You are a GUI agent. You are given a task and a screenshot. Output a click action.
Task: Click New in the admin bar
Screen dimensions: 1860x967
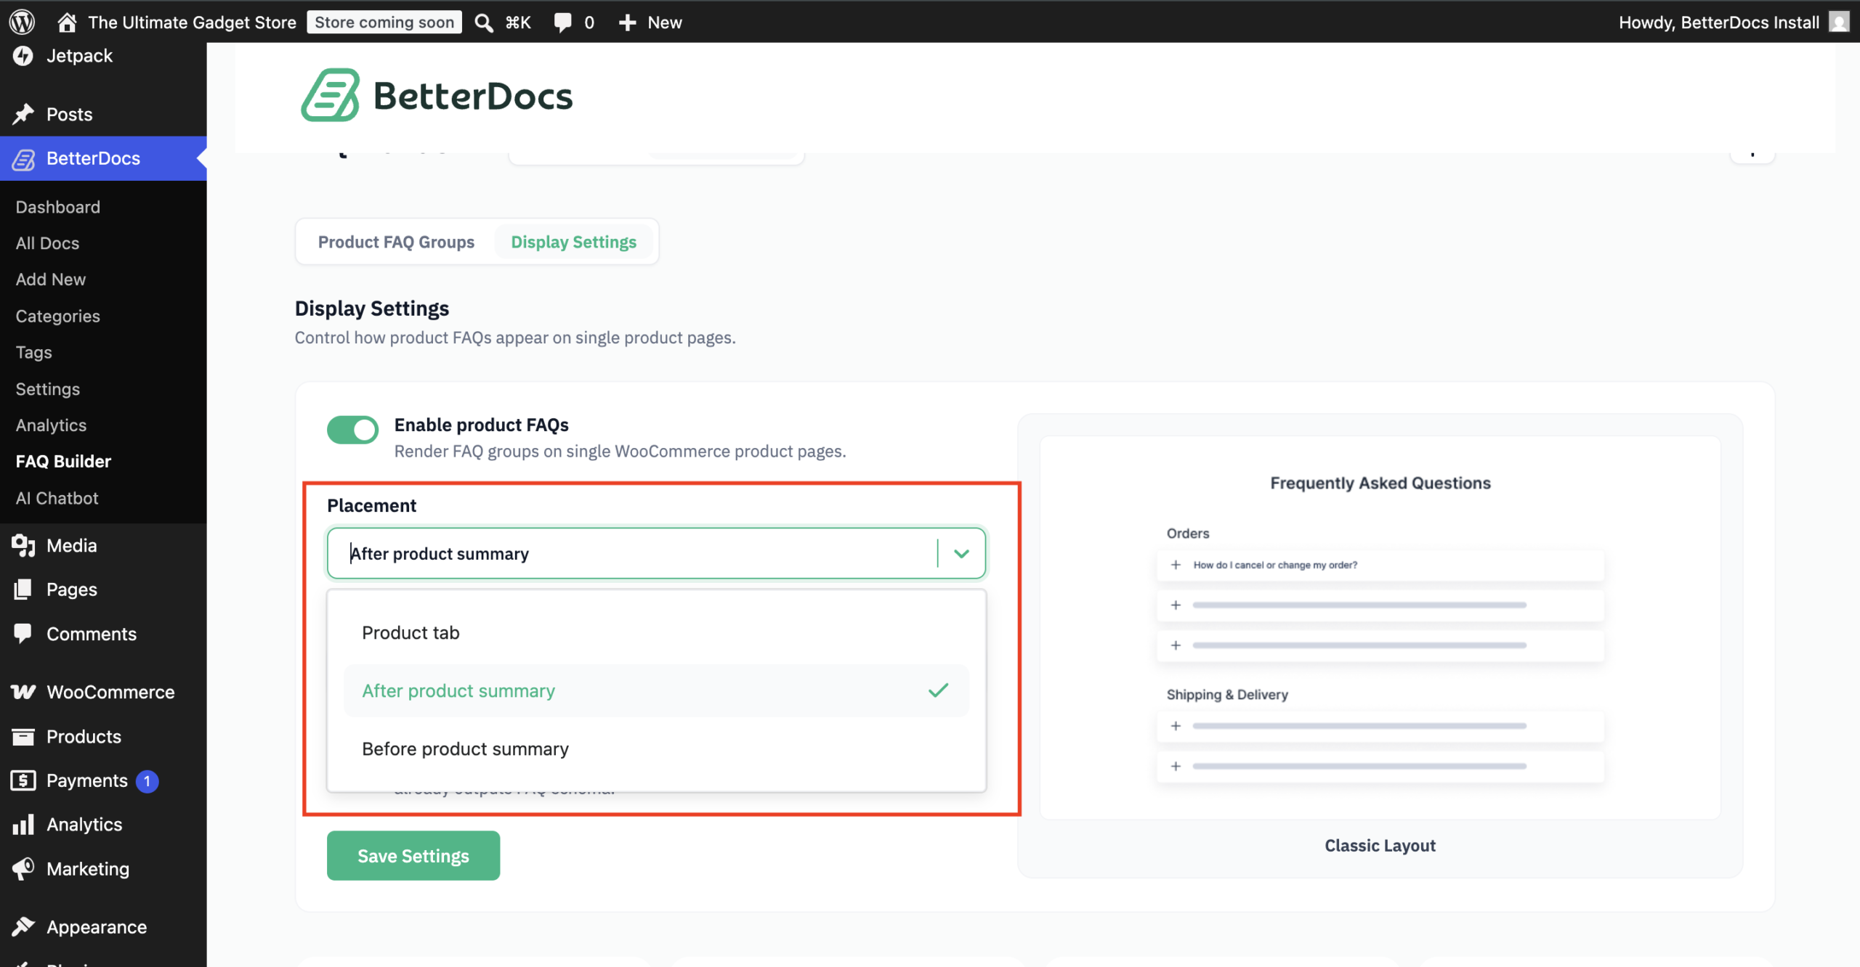(665, 23)
